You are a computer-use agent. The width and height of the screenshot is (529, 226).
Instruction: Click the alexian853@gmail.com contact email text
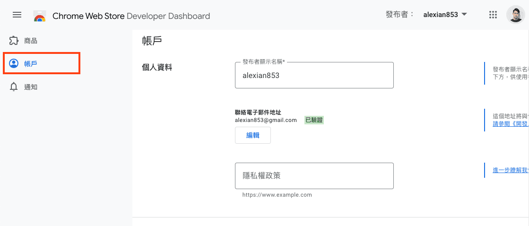click(266, 120)
